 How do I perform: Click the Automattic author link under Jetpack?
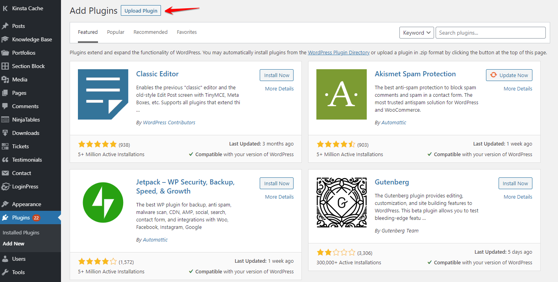point(155,240)
